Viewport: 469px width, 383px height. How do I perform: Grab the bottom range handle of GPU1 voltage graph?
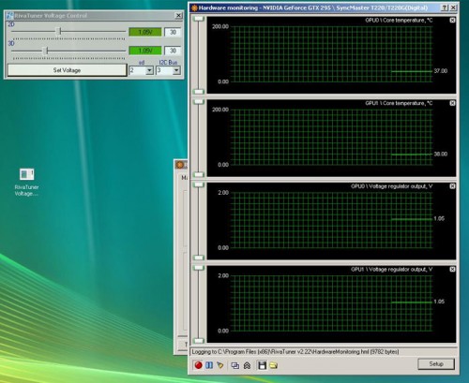(x=199, y=341)
